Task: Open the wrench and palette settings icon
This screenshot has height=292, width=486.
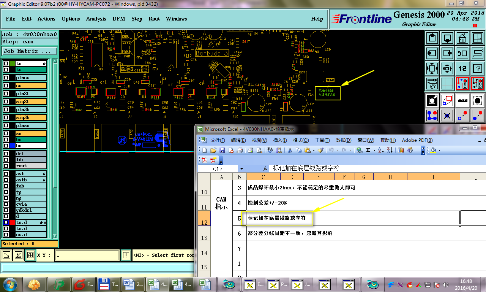Action: [432, 84]
